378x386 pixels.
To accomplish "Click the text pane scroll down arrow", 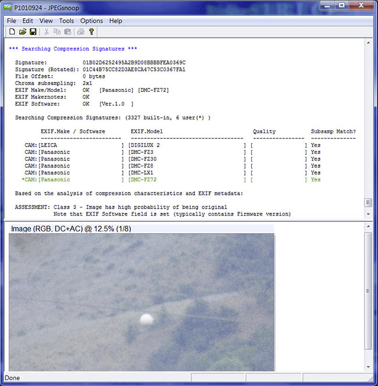I will (x=368, y=214).
